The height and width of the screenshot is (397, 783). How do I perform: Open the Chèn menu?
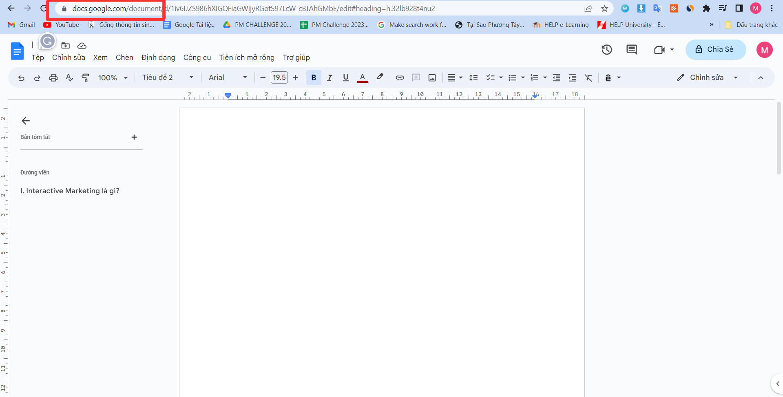click(x=124, y=57)
